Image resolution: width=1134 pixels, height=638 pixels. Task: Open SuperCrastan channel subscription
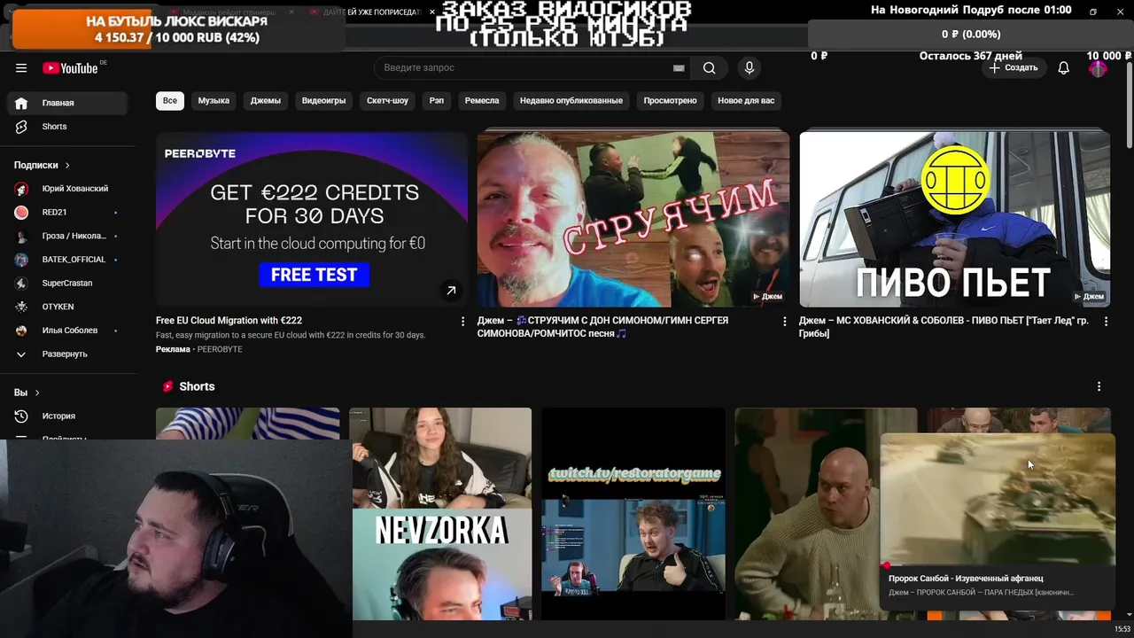click(x=67, y=284)
